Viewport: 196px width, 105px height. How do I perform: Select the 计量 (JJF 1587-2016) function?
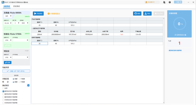click(x=16, y=71)
